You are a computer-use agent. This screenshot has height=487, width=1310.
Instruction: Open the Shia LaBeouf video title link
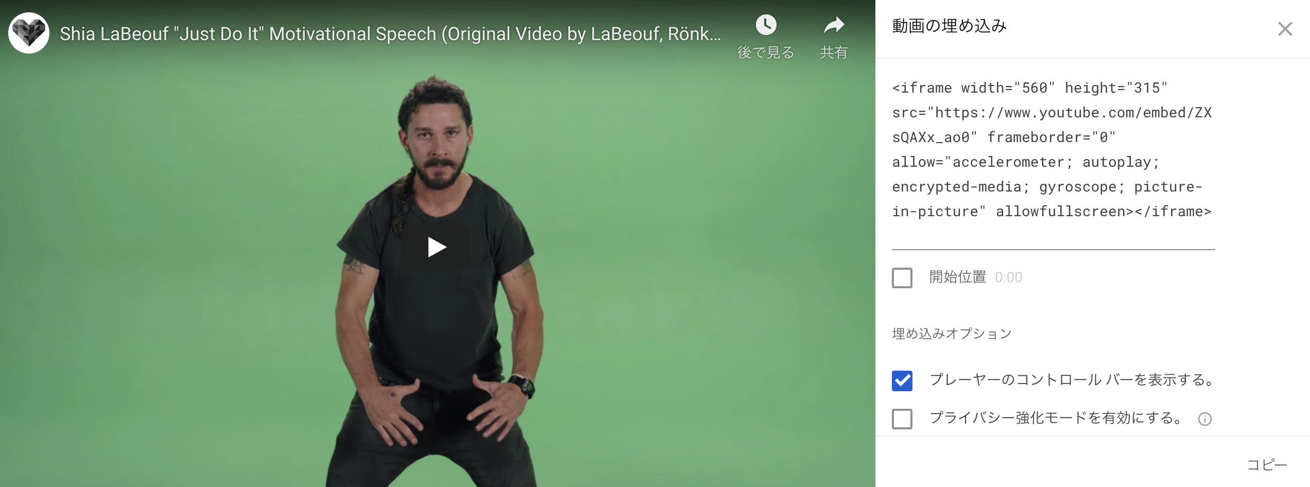390,34
